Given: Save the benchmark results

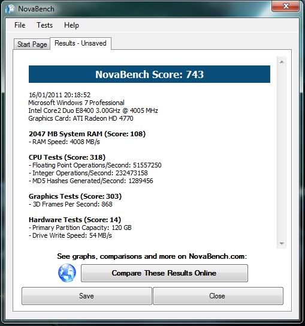Looking at the screenshot, I should click(87, 296).
